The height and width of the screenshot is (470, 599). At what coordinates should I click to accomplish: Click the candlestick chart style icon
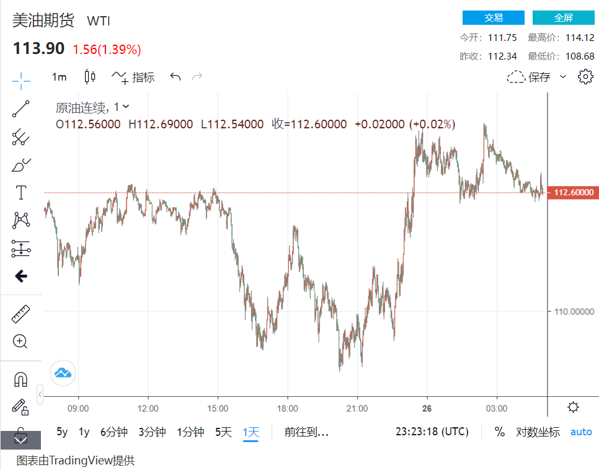(90, 77)
